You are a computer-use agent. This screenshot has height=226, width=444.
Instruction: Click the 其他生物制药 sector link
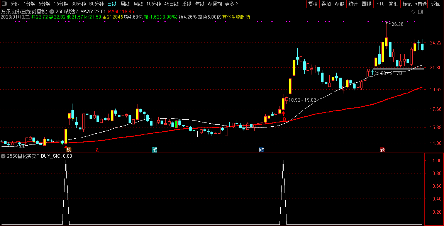pyautogui.click(x=236, y=17)
